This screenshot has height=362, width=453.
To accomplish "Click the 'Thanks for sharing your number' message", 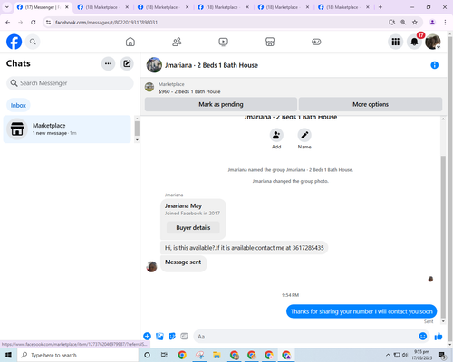I will click(361, 311).
